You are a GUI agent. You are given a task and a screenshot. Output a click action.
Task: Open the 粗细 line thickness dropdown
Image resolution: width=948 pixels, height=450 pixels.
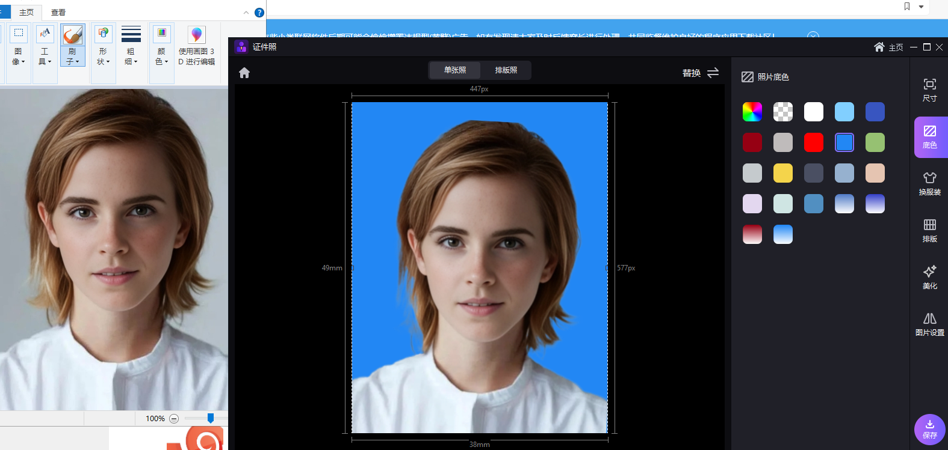131,56
